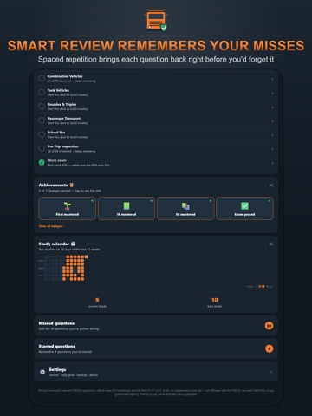The width and height of the screenshot is (312, 416).
Task: Click the Settings gear icon
Action: point(42,372)
